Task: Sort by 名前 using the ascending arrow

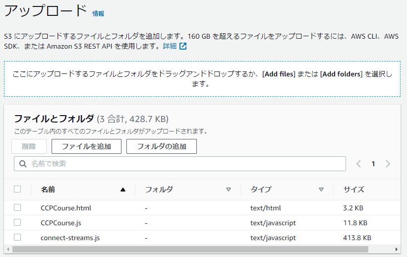Action: tap(123, 190)
